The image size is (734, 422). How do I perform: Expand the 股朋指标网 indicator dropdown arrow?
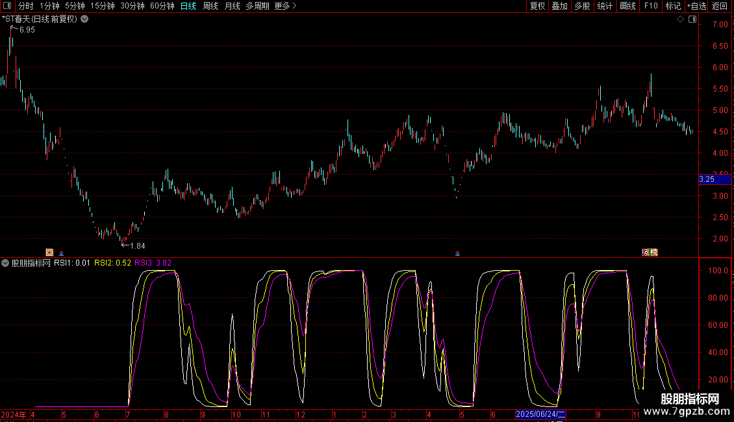[6, 263]
